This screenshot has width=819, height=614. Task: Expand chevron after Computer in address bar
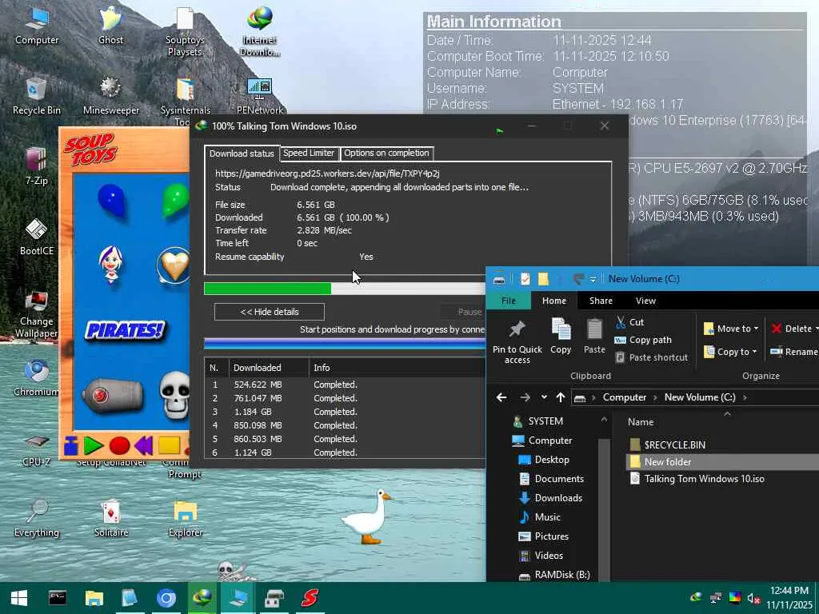point(655,398)
